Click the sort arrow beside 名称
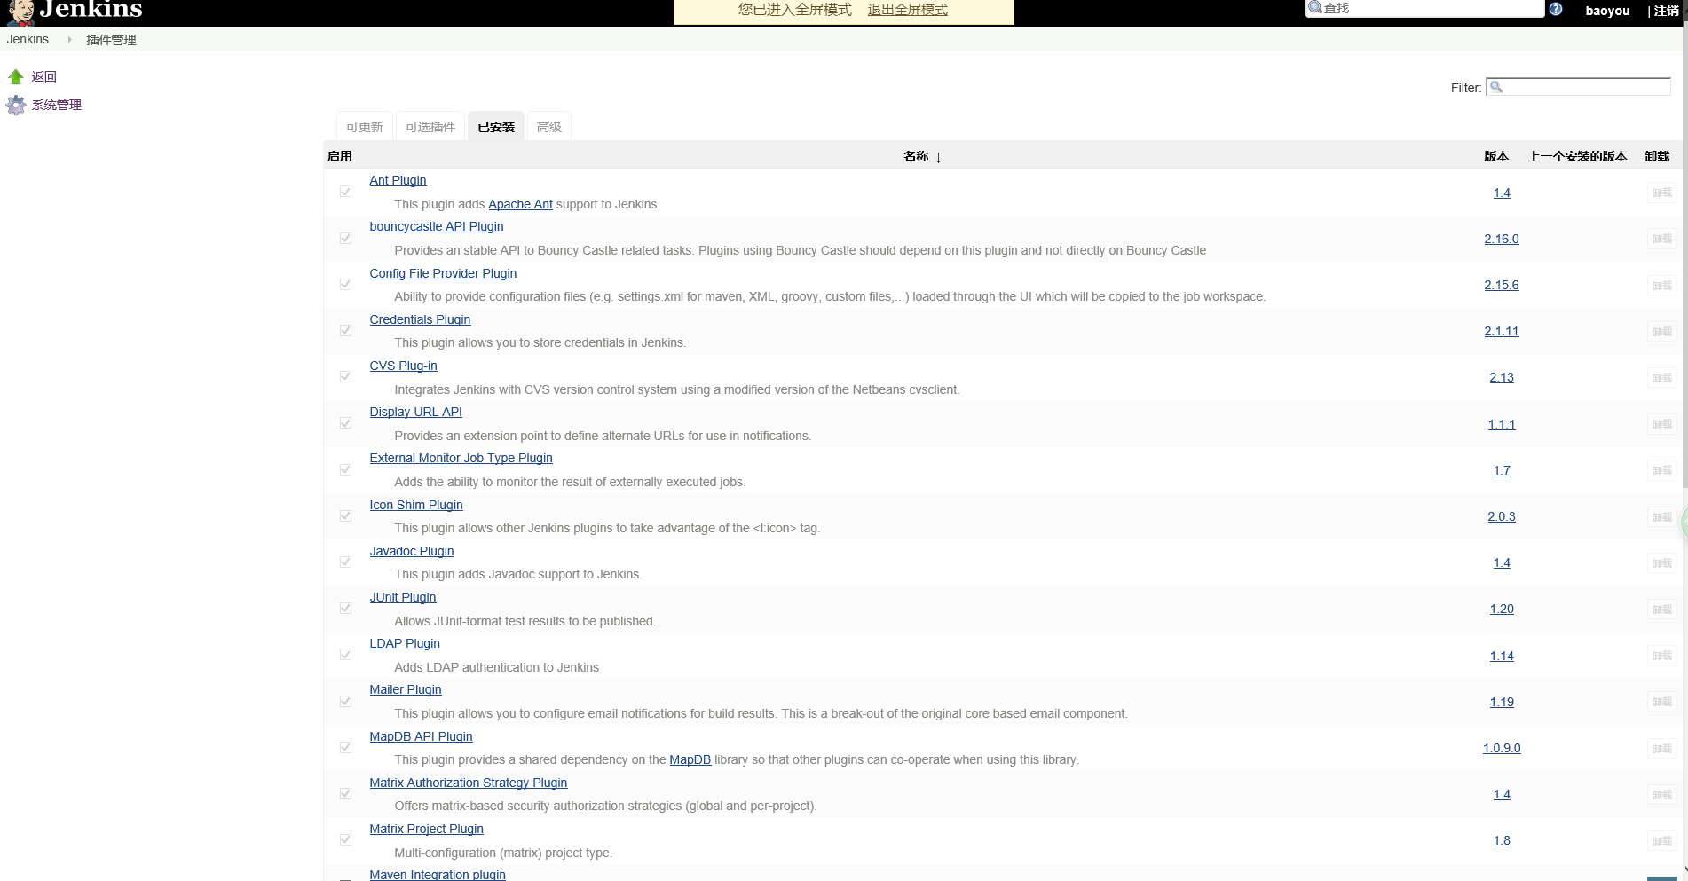 click(x=938, y=157)
